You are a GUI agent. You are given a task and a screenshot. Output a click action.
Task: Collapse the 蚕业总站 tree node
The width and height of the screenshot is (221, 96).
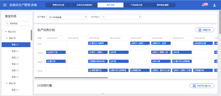[x=6, y=32]
